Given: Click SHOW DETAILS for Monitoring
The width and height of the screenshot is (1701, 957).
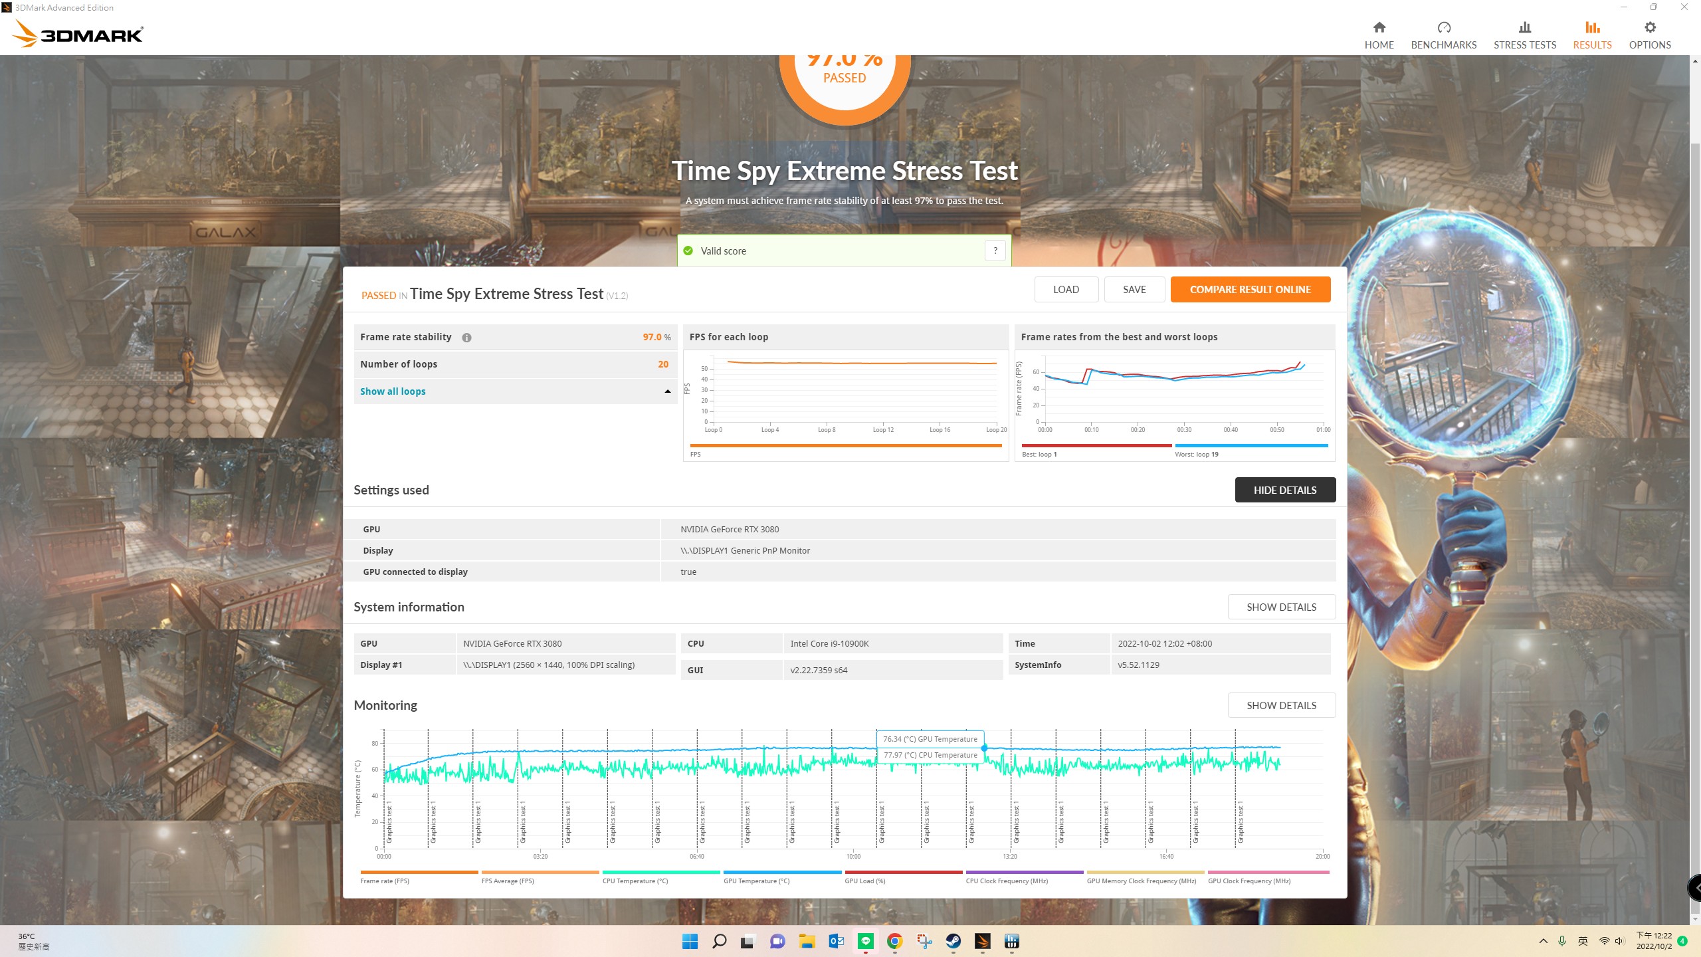Looking at the screenshot, I should pyautogui.click(x=1281, y=705).
